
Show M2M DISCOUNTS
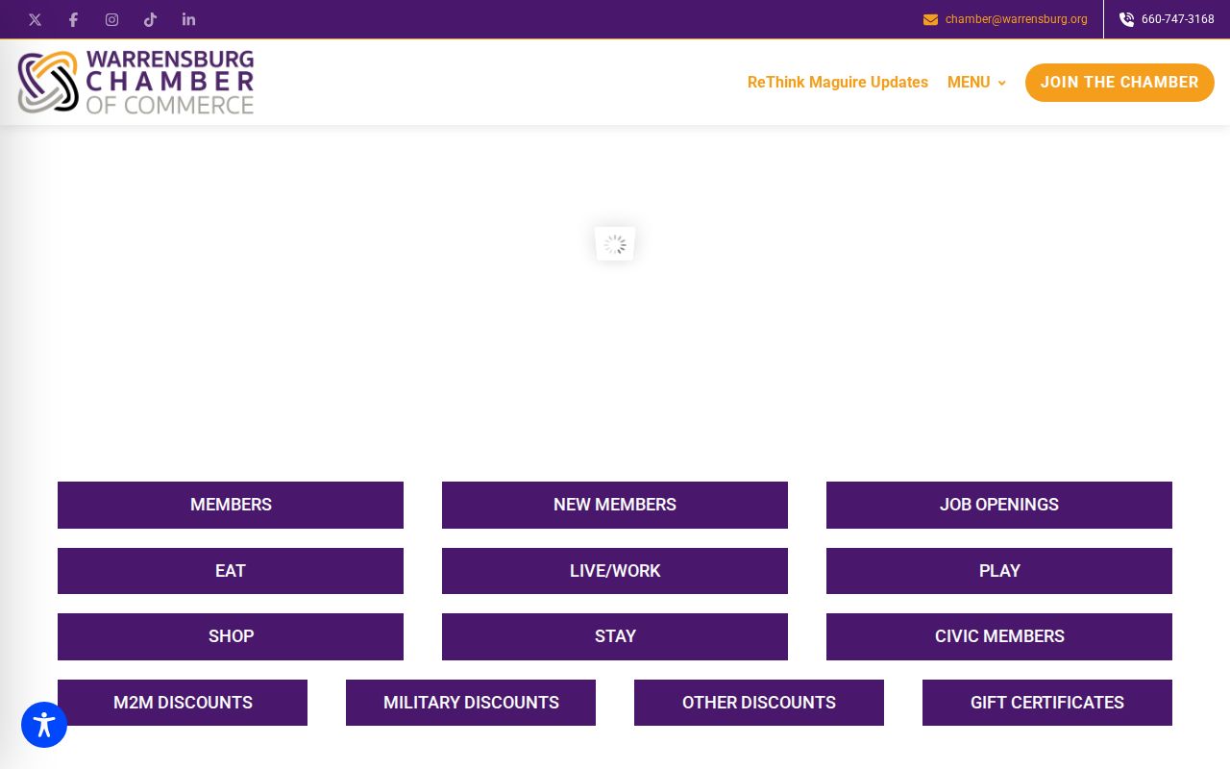pos(183,703)
